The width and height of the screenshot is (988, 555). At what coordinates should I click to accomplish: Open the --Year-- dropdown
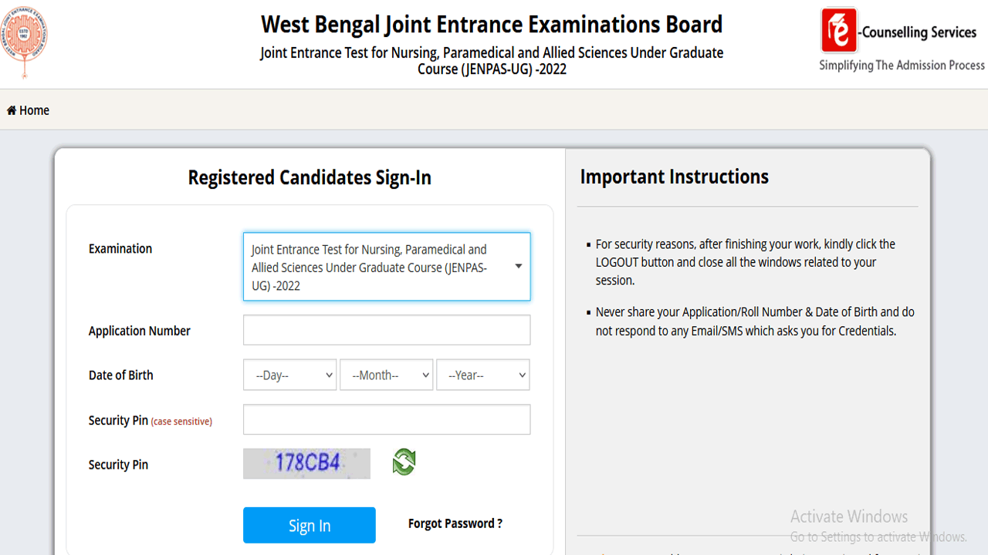click(482, 375)
